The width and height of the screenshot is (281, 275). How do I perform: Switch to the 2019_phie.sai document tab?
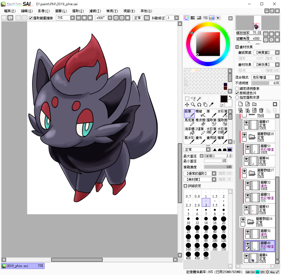point(23,266)
